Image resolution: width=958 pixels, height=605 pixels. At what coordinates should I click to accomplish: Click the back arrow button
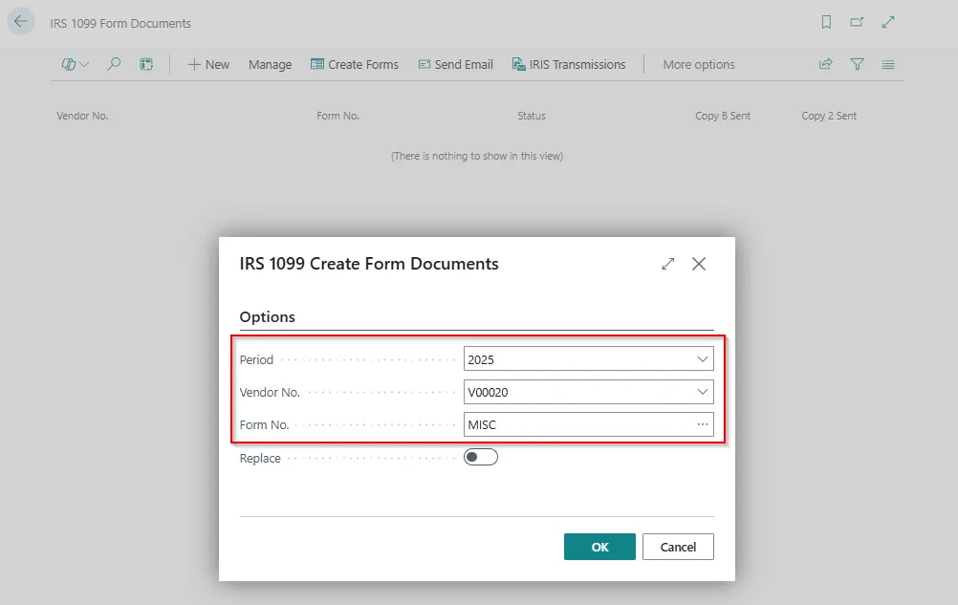[x=21, y=22]
